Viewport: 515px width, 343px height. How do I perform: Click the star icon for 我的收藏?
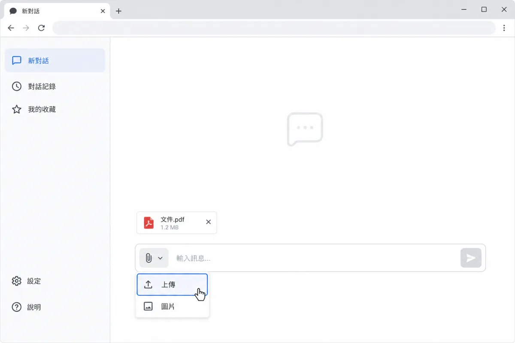pyautogui.click(x=17, y=109)
